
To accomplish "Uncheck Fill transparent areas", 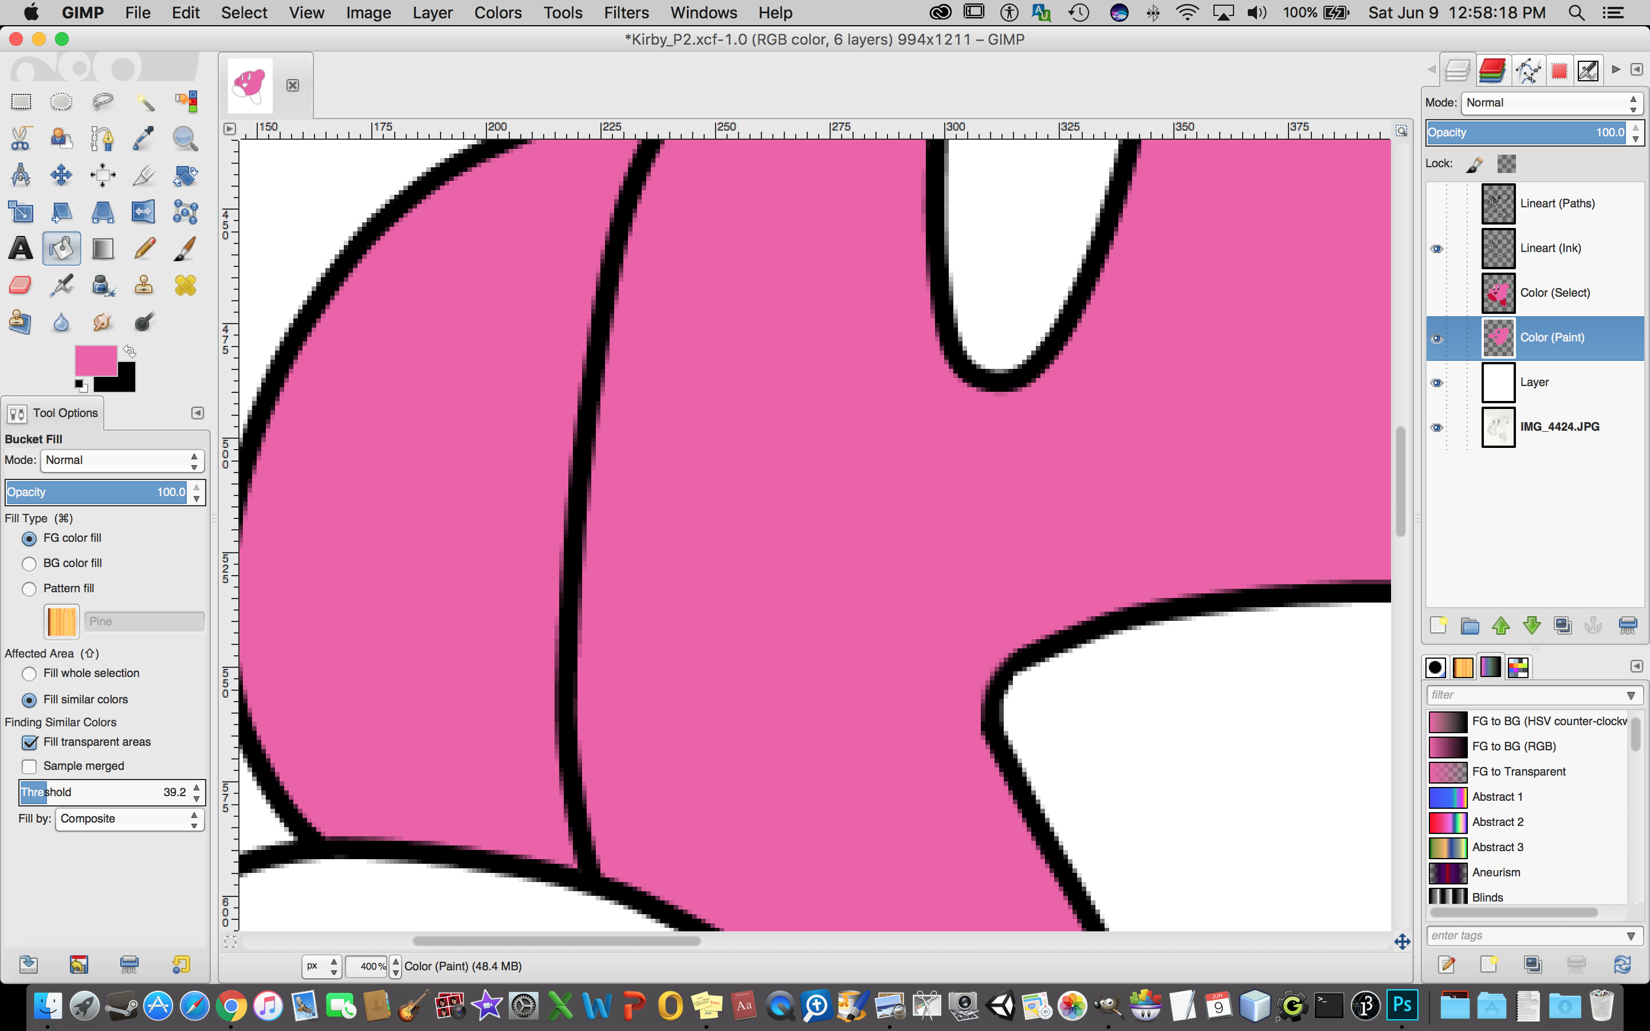I will pyautogui.click(x=29, y=742).
